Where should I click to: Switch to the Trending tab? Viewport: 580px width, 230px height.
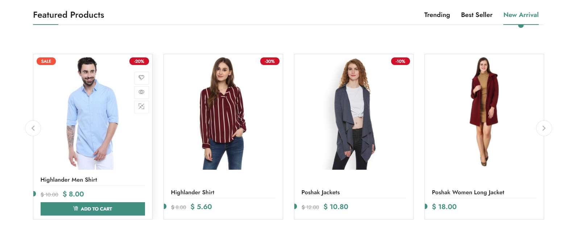click(437, 15)
